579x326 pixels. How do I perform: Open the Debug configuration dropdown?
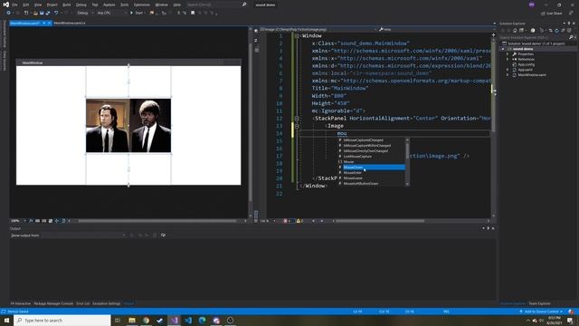tap(84, 13)
